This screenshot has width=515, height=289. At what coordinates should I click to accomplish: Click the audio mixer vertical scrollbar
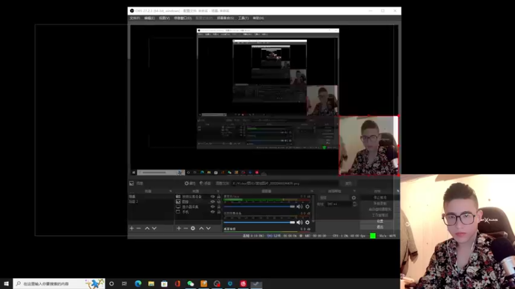[x=314, y=209]
